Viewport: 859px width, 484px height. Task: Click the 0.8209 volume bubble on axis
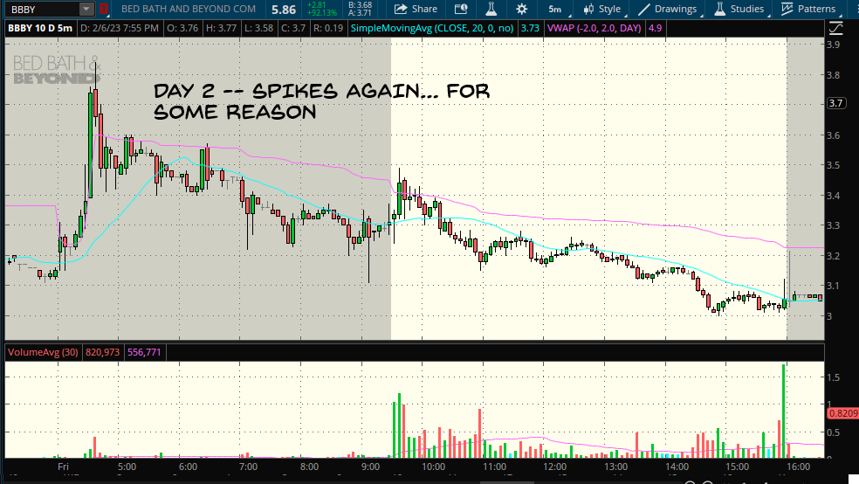[x=842, y=413]
